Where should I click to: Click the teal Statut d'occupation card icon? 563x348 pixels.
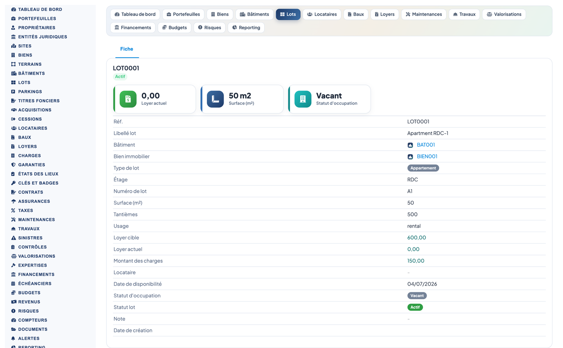[303, 99]
